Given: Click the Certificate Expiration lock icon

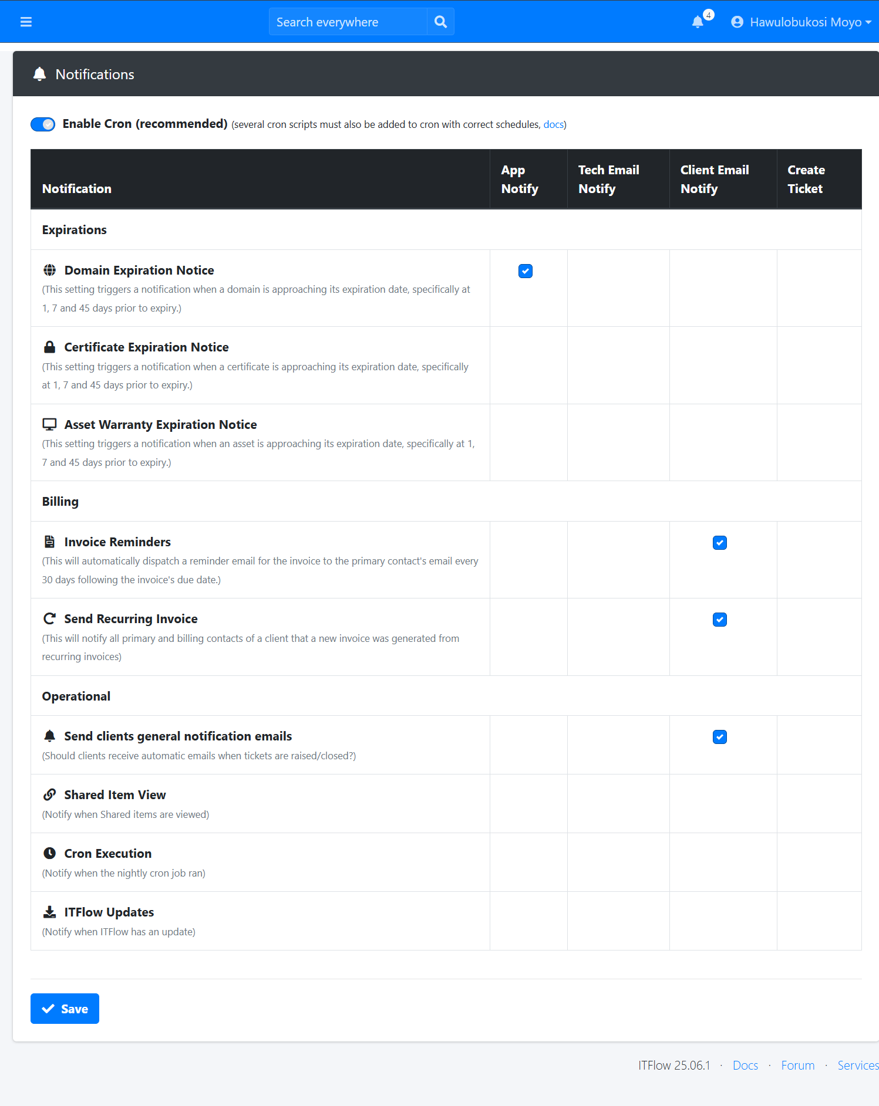Looking at the screenshot, I should tap(50, 347).
